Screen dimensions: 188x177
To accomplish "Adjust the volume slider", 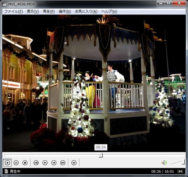I will 177,162.
